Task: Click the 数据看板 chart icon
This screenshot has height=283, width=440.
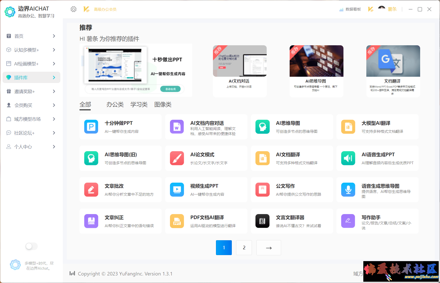Action: point(341,10)
